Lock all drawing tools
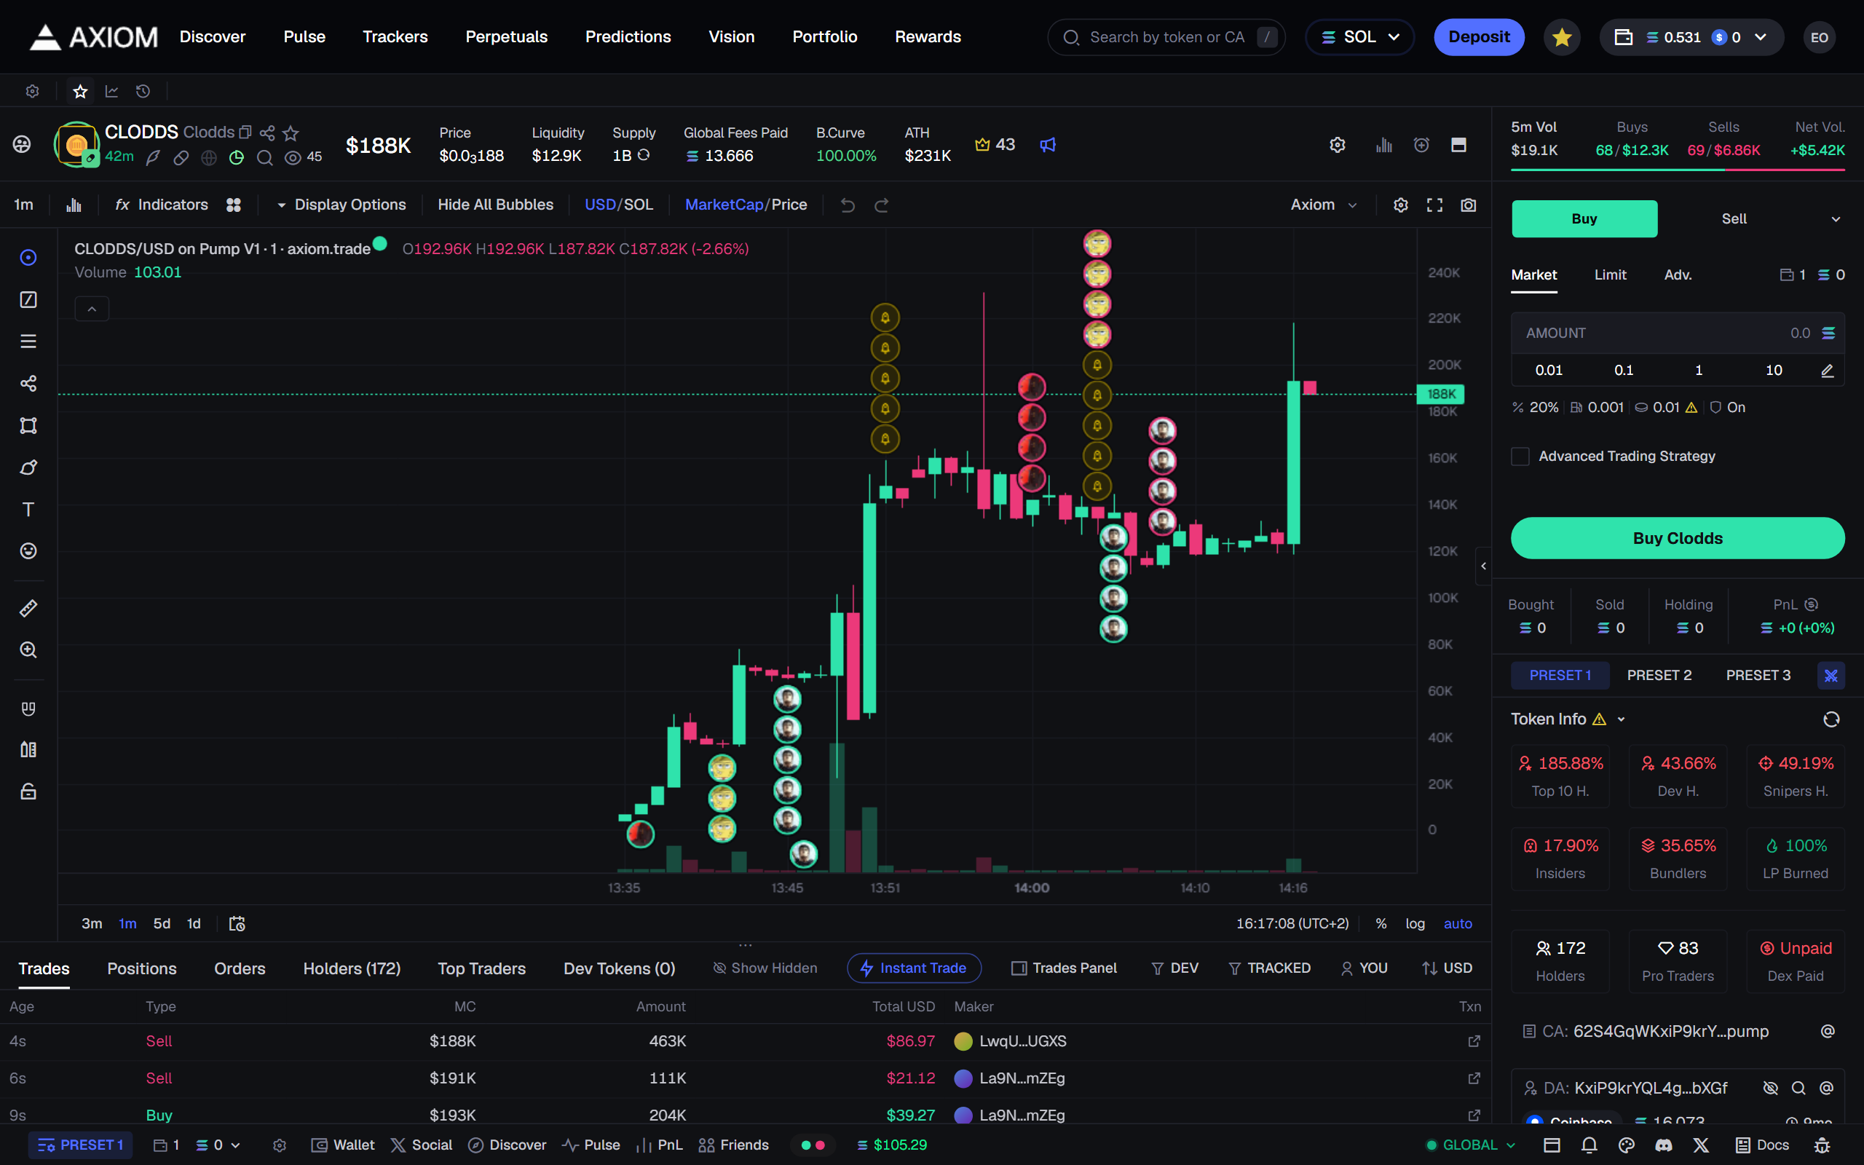Image resolution: width=1864 pixels, height=1165 pixels. click(28, 792)
